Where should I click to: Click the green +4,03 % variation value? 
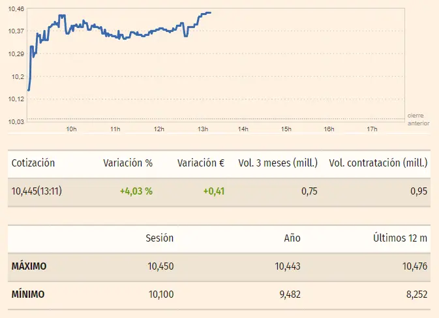[136, 191]
